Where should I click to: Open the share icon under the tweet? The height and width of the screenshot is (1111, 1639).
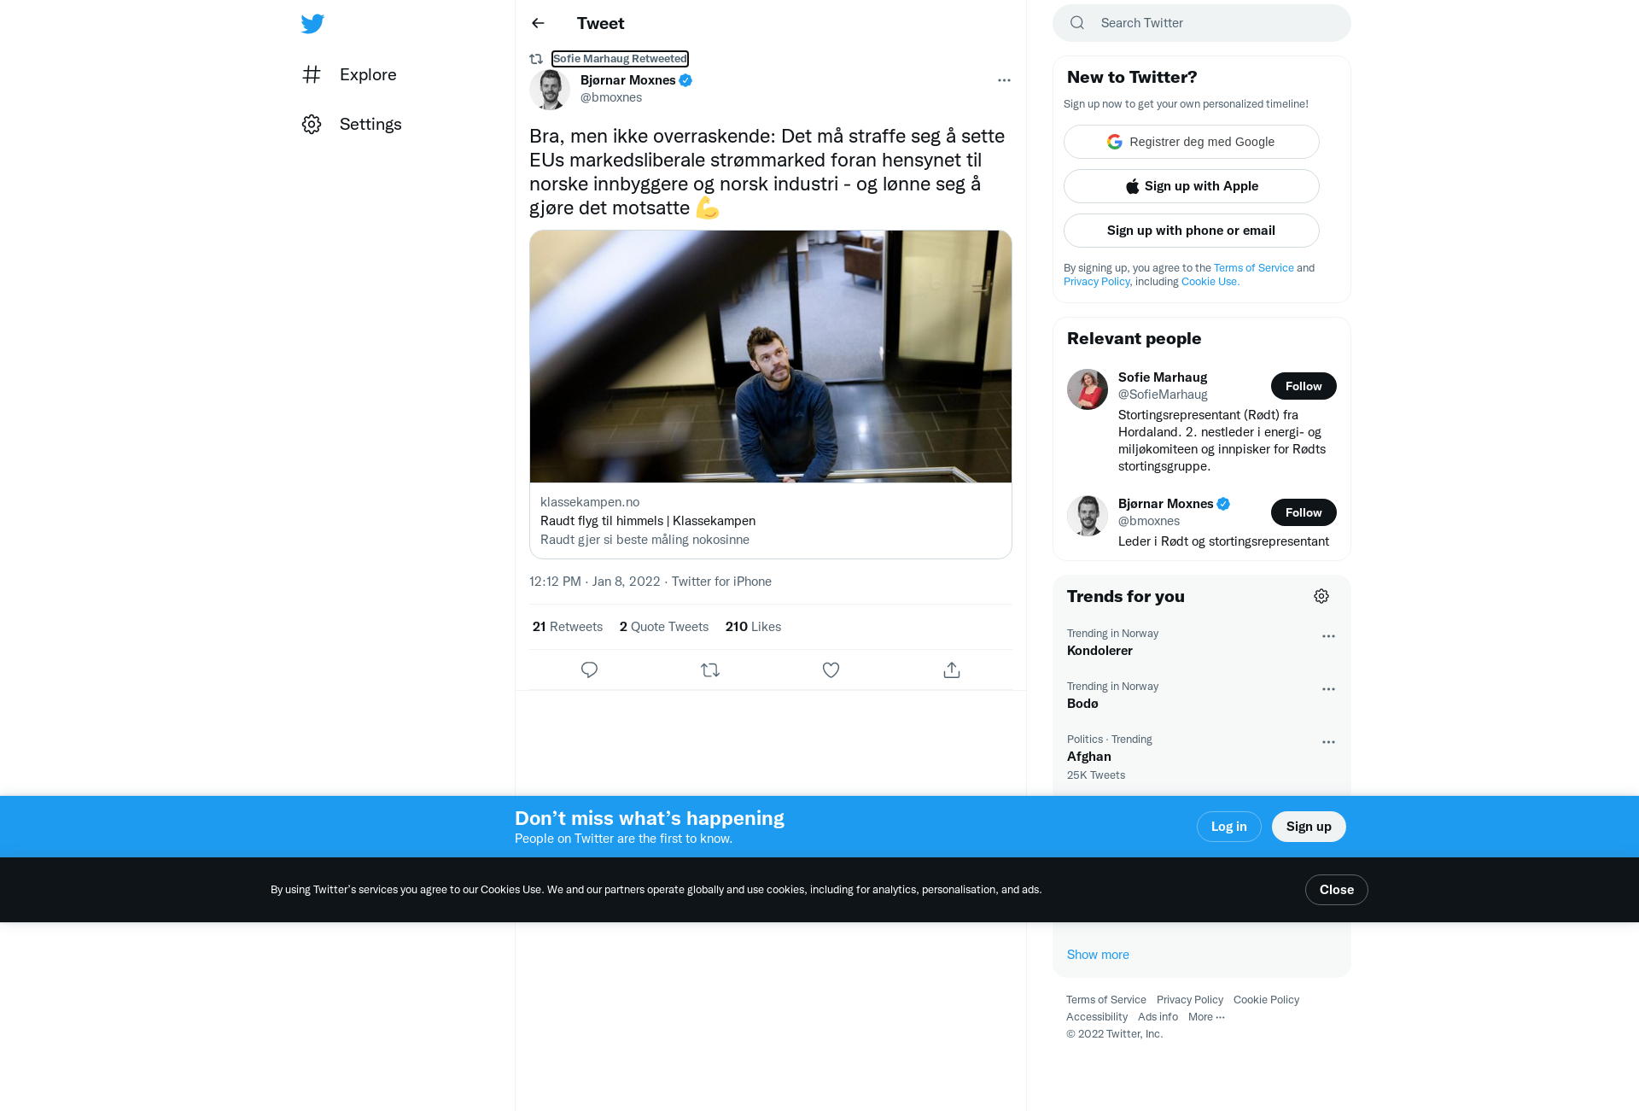pyautogui.click(x=952, y=670)
